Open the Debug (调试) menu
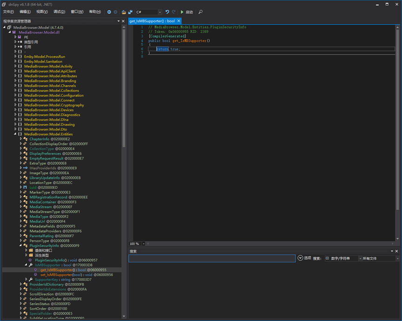The width and height of the screenshot is (402, 321). pos(59,12)
